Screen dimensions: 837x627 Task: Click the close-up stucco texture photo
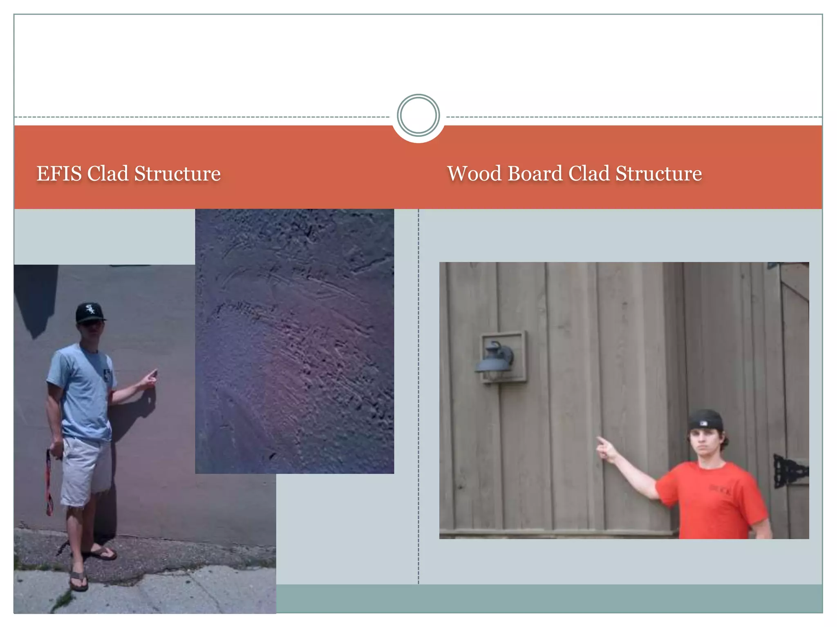click(295, 341)
